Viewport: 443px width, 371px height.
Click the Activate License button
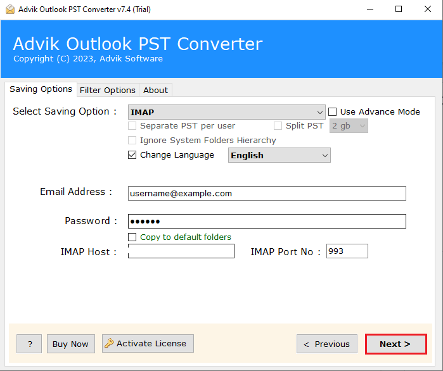pyautogui.click(x=148, y=344)
